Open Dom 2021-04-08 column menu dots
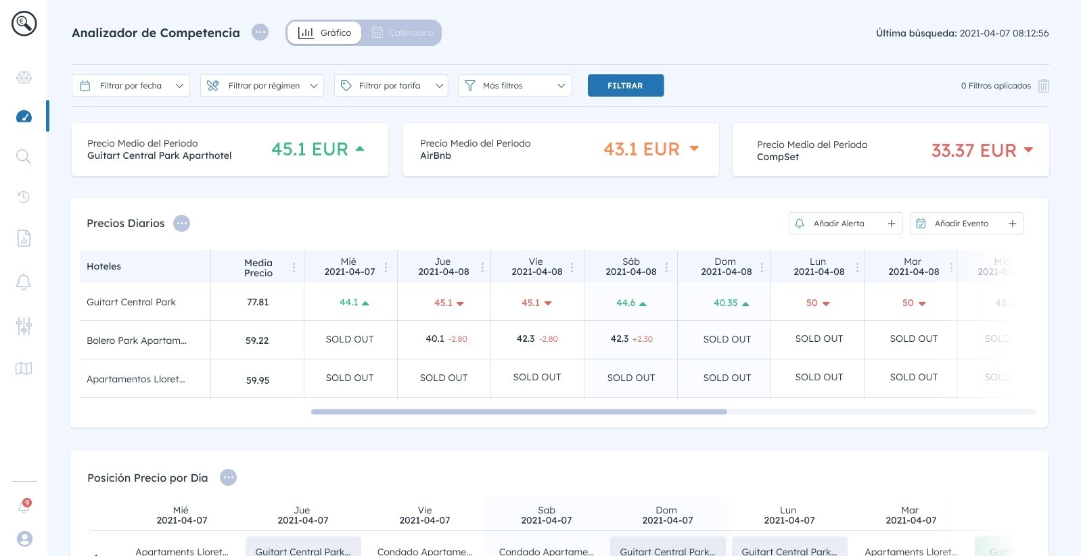 (x=762, y=268)
